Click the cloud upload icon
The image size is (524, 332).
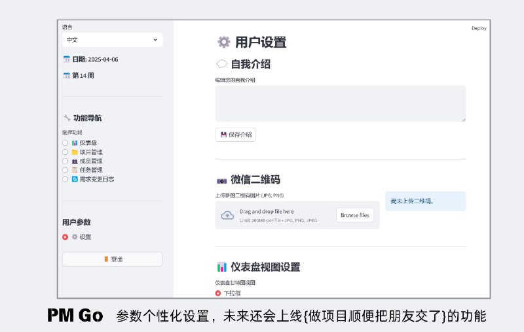pyautogui.click(x=227, y=215)
